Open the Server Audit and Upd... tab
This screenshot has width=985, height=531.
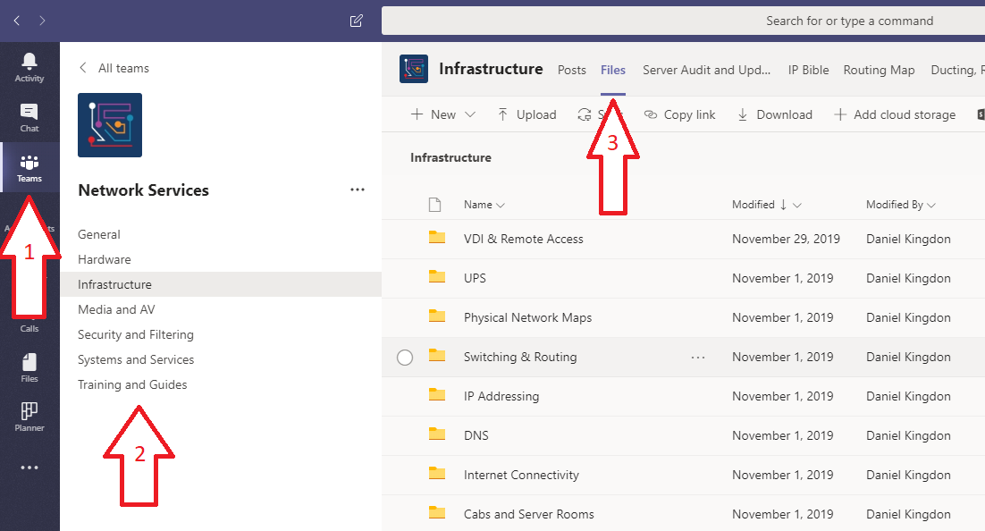point(706,70)
